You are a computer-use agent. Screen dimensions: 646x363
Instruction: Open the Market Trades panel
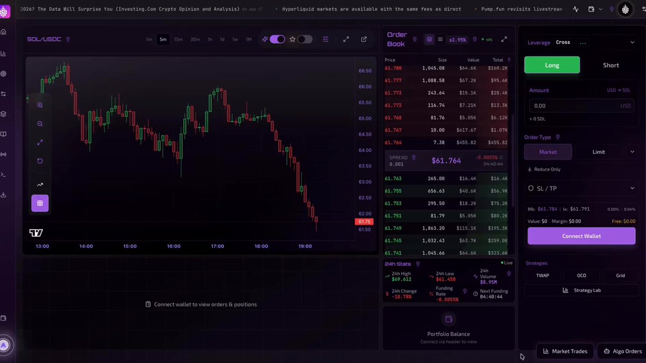(x=565, y=351)
